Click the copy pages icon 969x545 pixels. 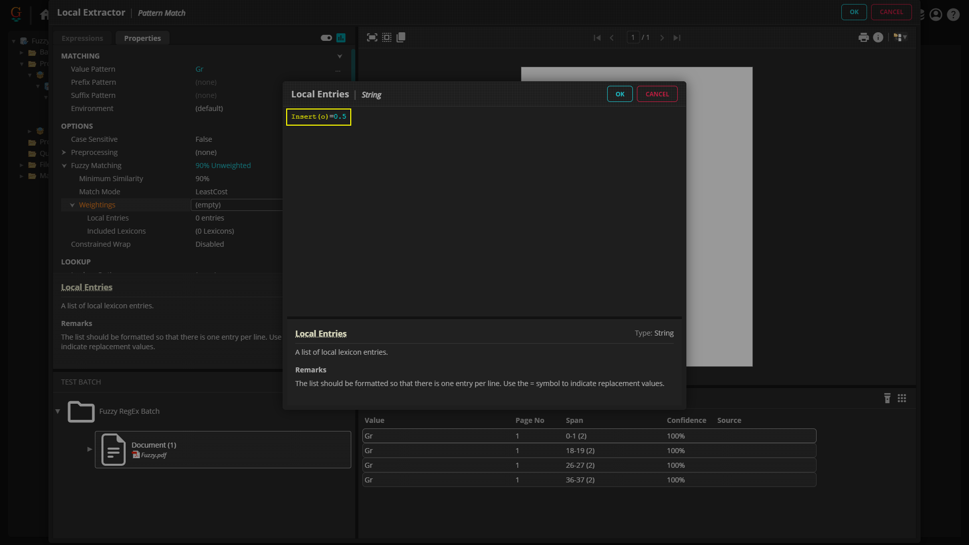click(401, 37)
